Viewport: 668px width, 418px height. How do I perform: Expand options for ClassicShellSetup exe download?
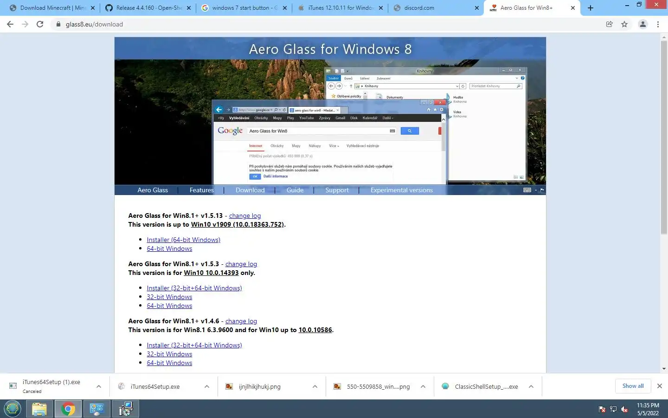tap(531, 386)
